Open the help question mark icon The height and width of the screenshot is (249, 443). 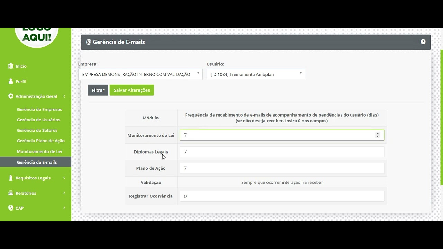[x=423, y=42]
